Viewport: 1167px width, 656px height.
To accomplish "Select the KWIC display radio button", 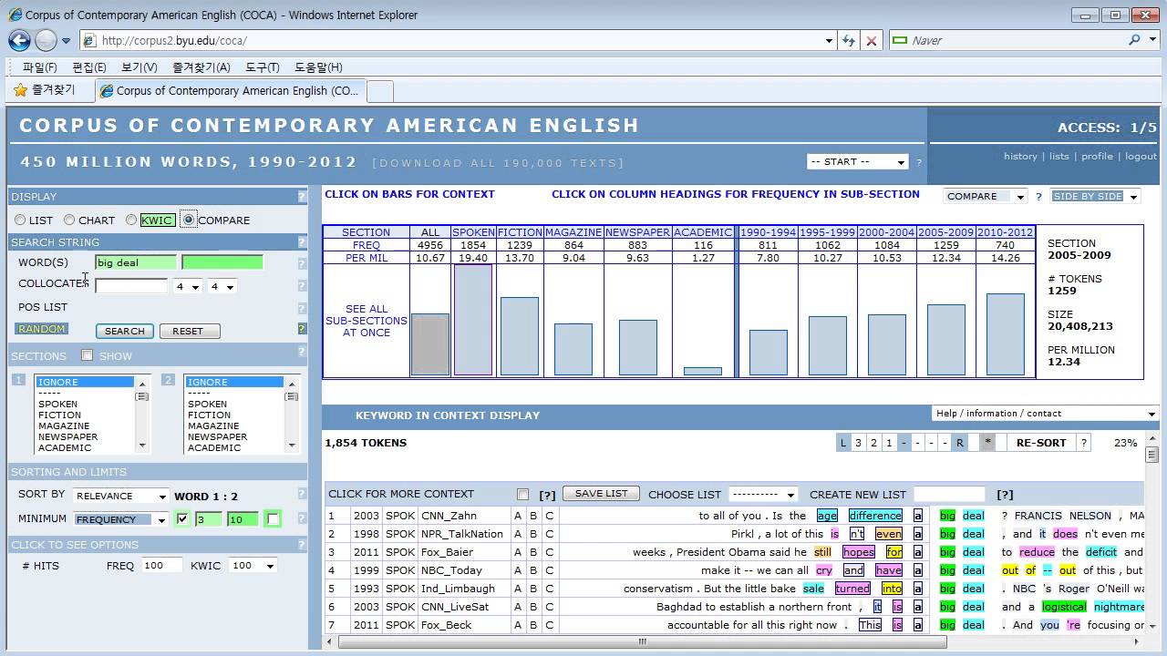I will [x=131, y=220].
